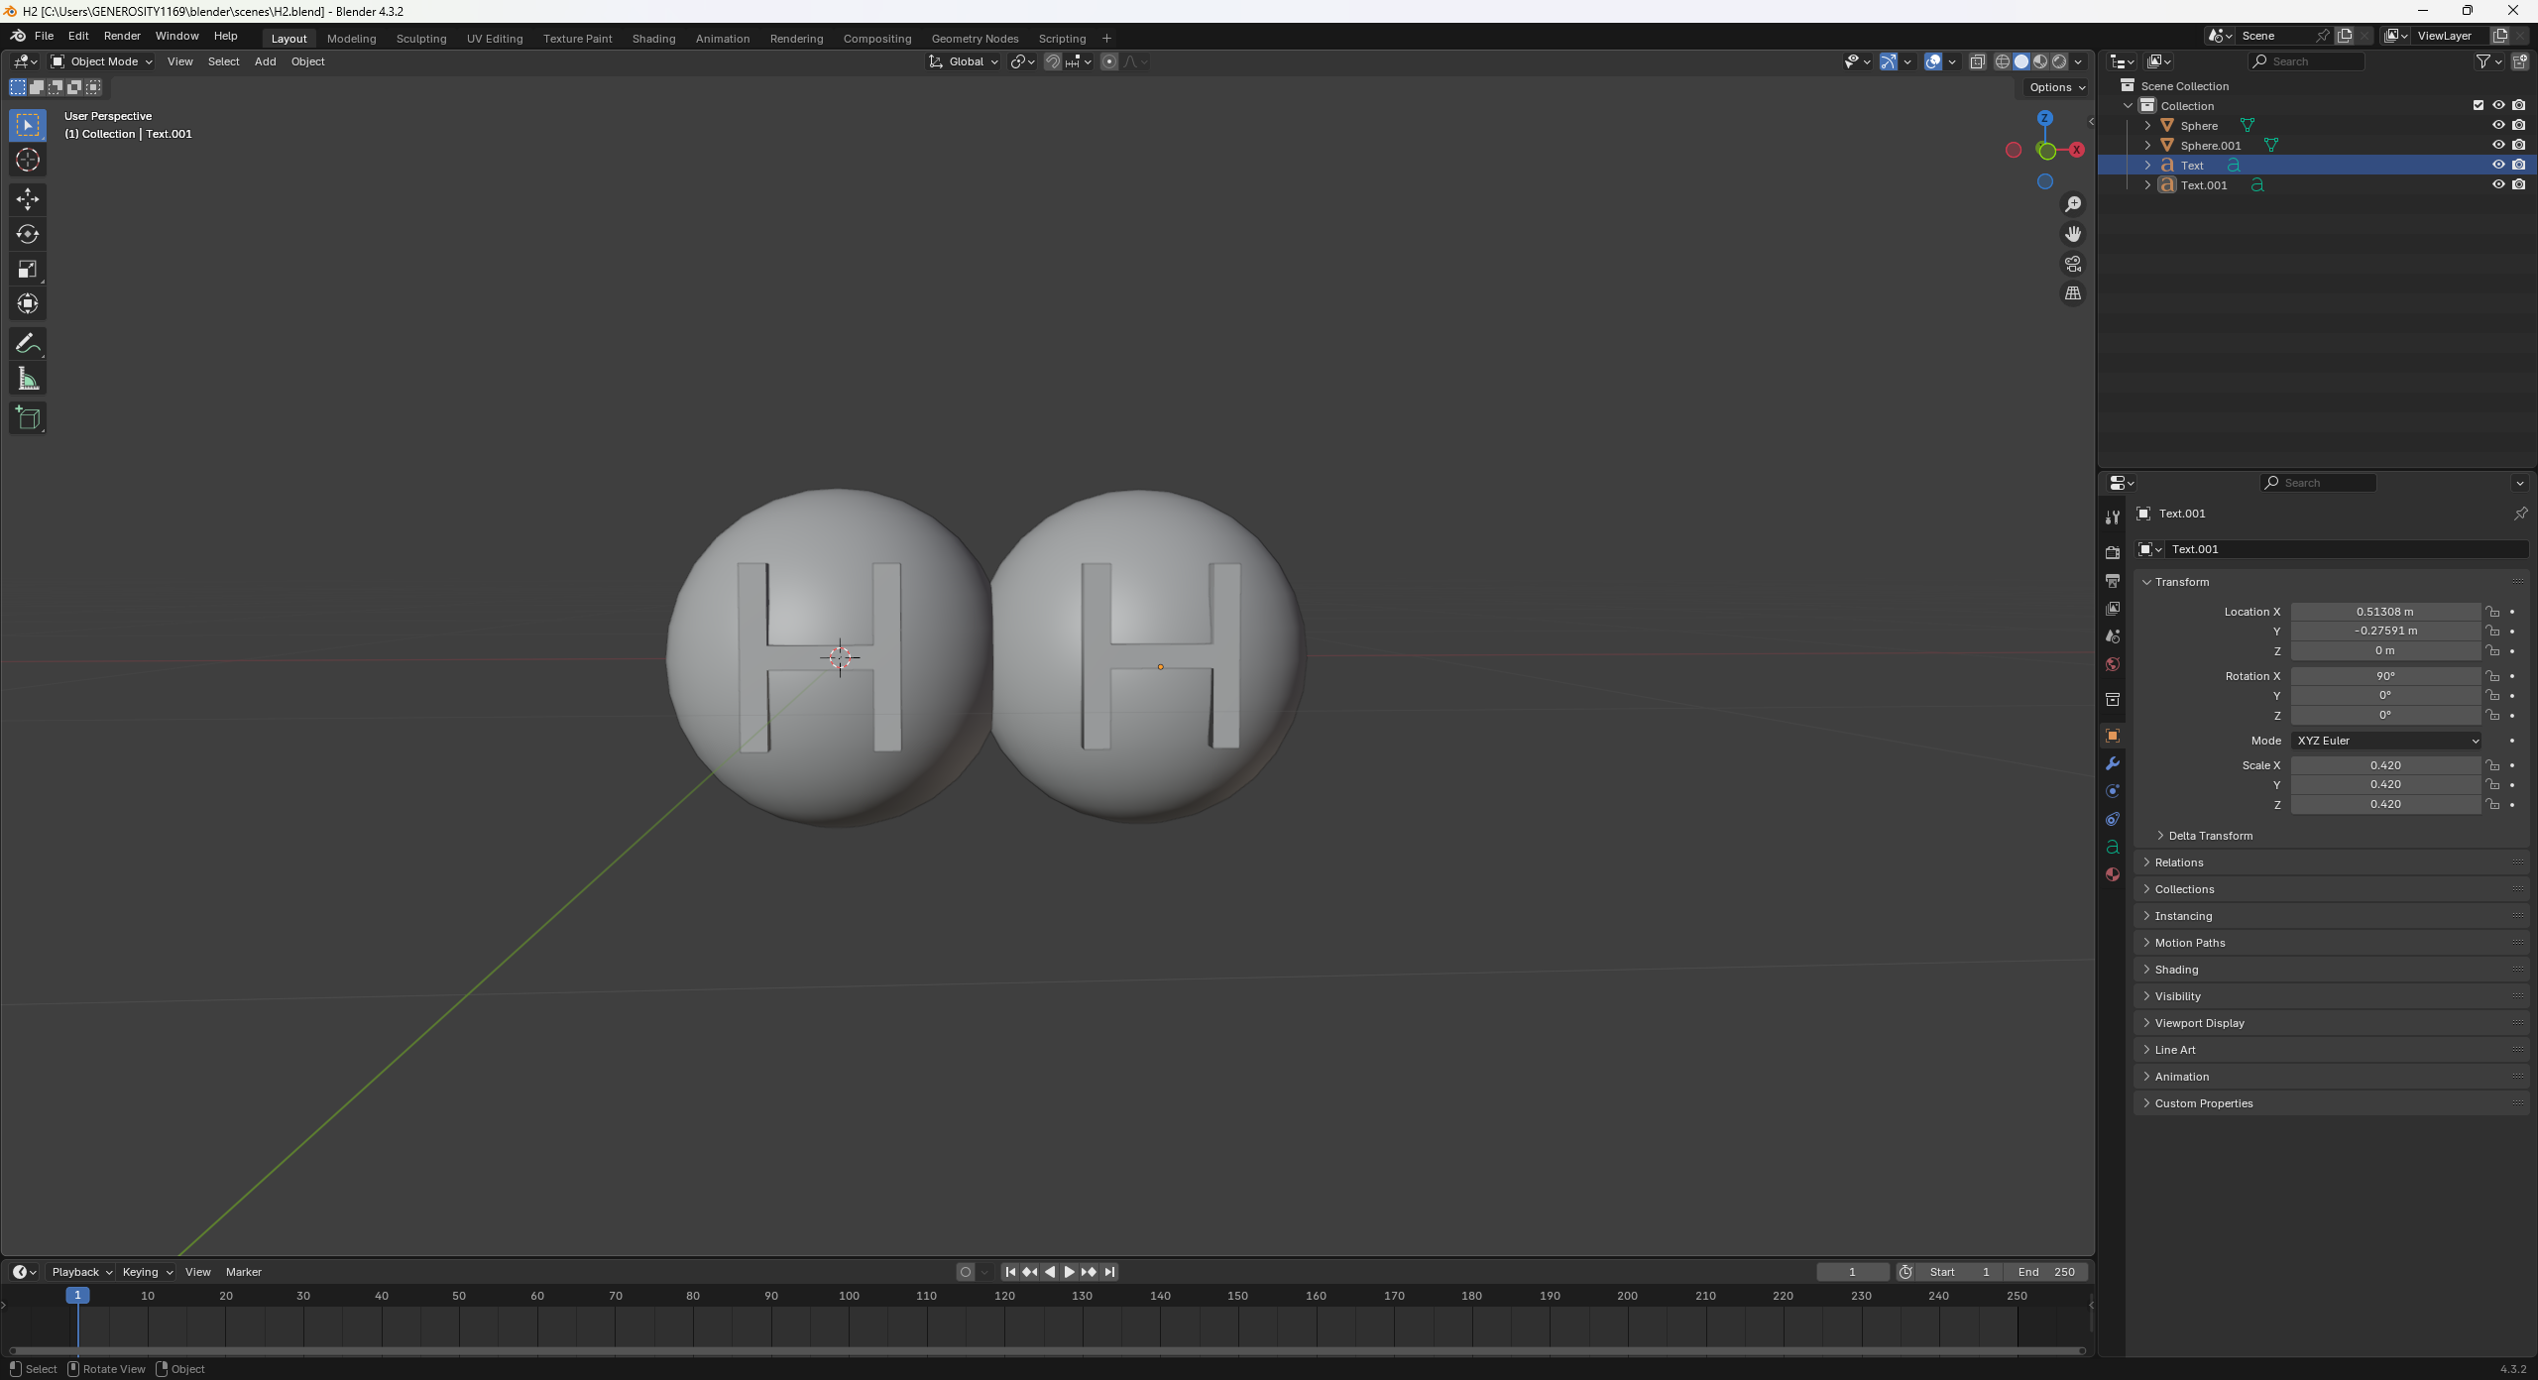Click the Add Cube tool
Screen dimensions: 2538x1380
coord(28,418)
